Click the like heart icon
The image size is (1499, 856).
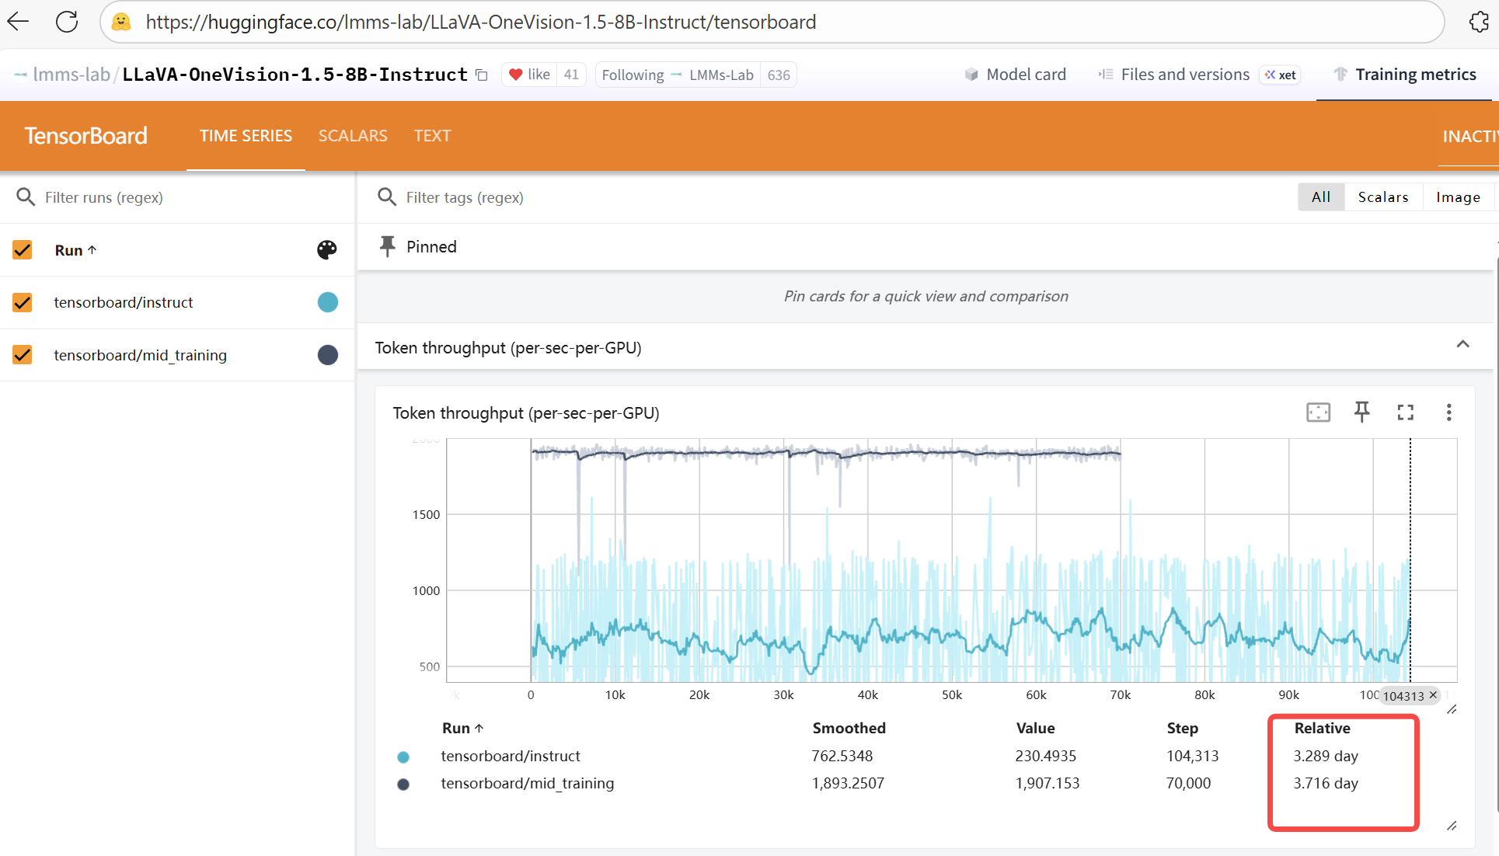pos(517,74)
